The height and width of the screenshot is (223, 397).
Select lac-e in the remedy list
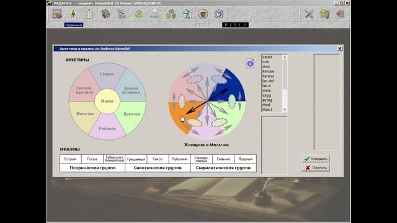tap(267, 85)
